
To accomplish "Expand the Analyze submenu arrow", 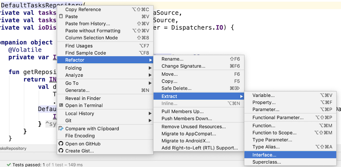I will [150, 75].
